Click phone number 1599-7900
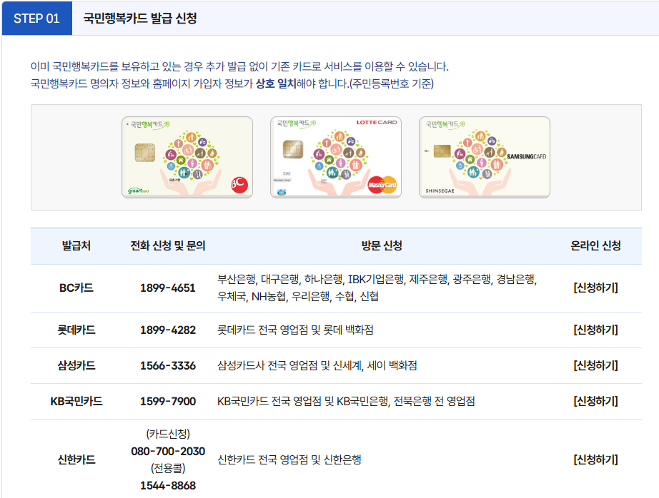The image size is (659, 498). [x=168, y=401]
